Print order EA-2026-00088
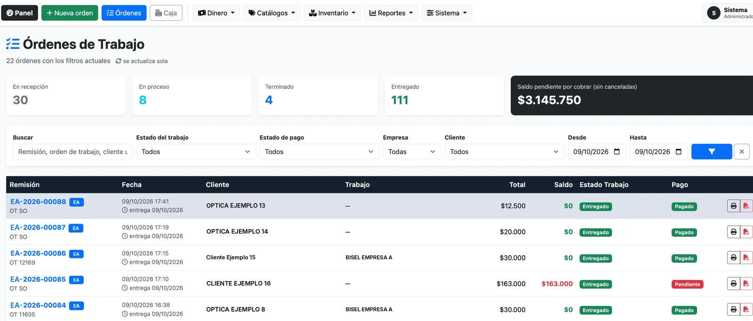Screen dimensions: 753x321 733,206
